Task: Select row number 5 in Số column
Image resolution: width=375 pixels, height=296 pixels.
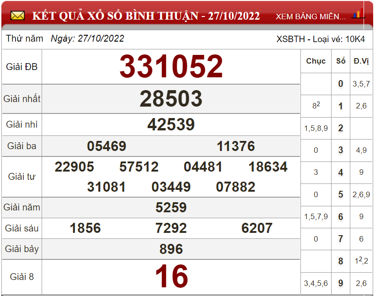Action: click(341, 194)
